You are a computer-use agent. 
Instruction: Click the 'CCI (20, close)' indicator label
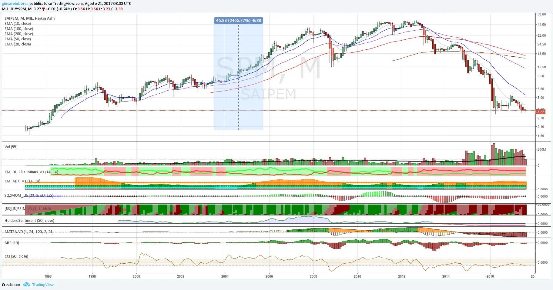(x=16, y=256)
